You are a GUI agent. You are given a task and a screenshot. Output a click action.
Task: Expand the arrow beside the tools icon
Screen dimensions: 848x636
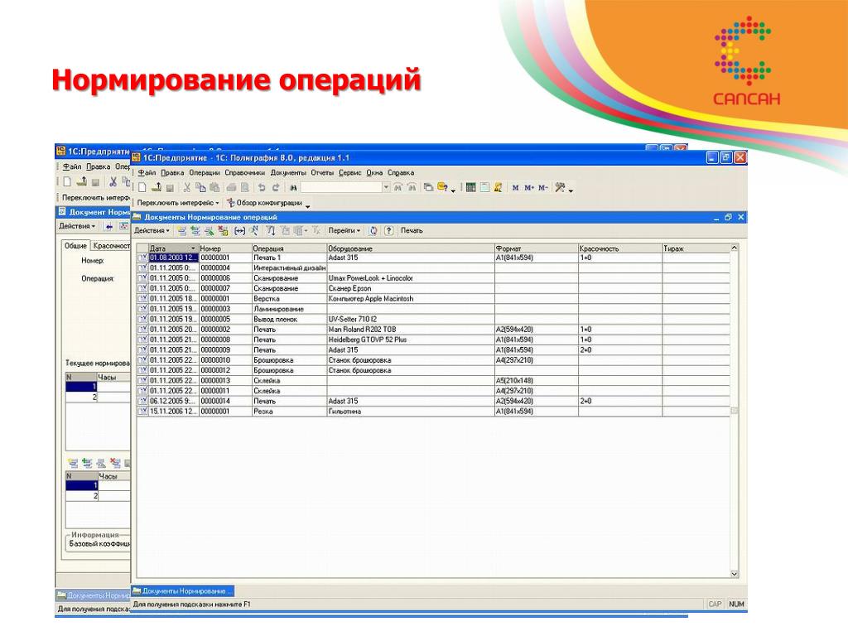571,190
